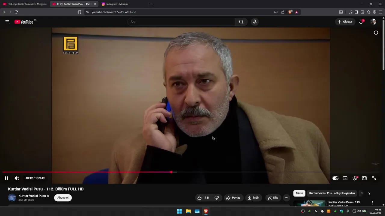Open more actions three-dot menu

(x=286, y=198)
